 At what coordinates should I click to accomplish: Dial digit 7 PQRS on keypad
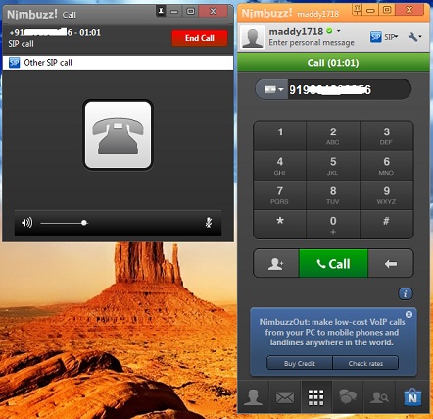click(x=280, y=195)
